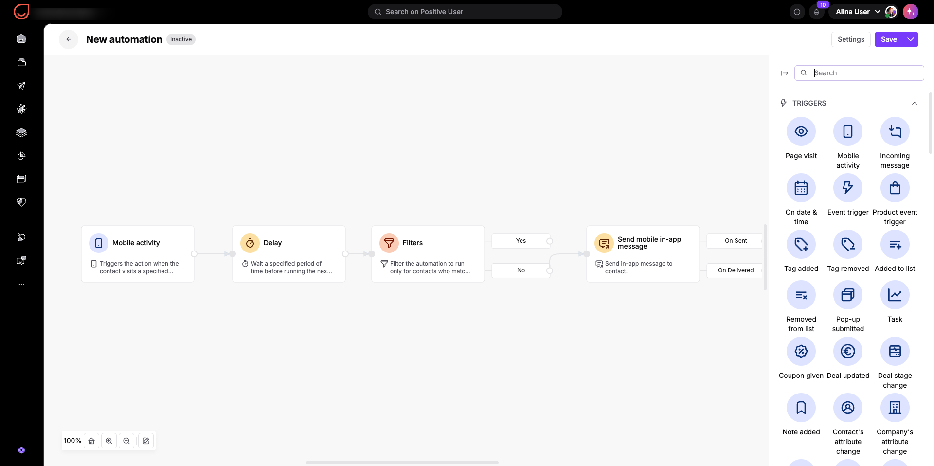
Task: Click the horizontal canvas scrollbar
Action: 402,463
